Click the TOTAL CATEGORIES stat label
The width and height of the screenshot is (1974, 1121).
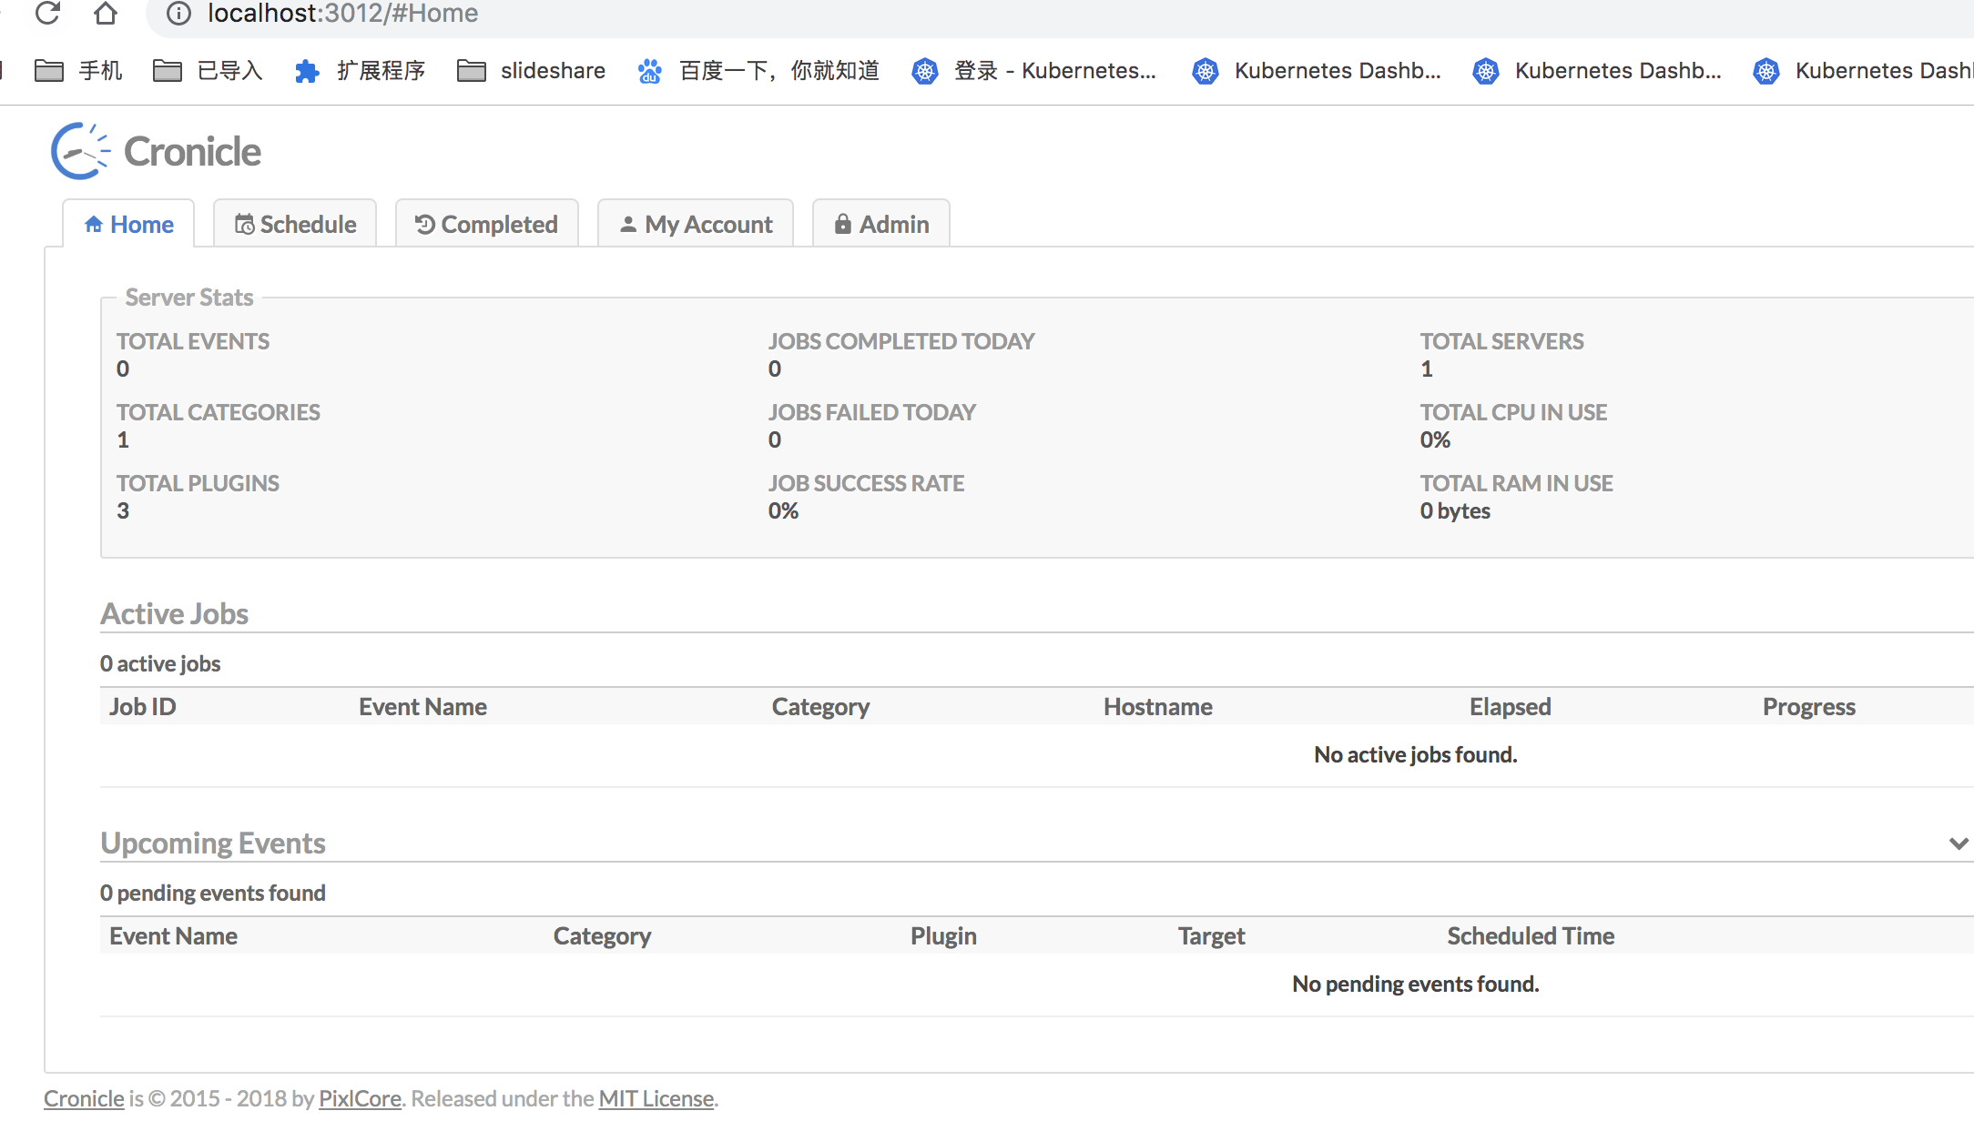point(219,412)
